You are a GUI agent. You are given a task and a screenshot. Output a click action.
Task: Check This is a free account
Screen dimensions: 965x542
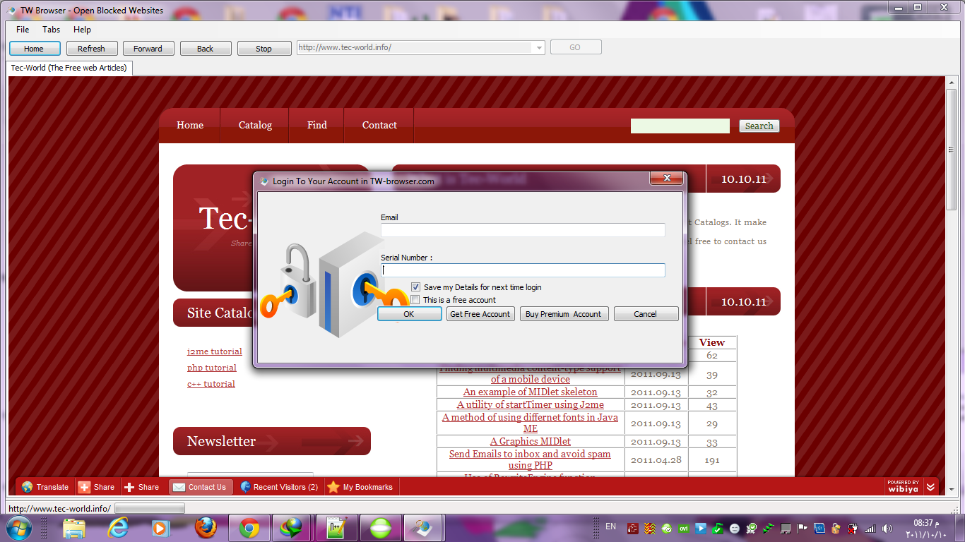(x=415, y=300)
